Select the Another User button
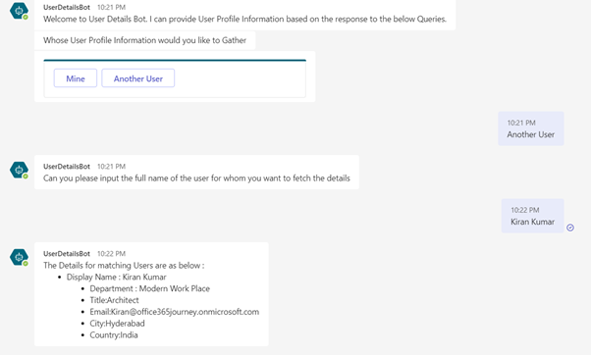The height and width of the screenshot is (355, 591). coord(138,78)
